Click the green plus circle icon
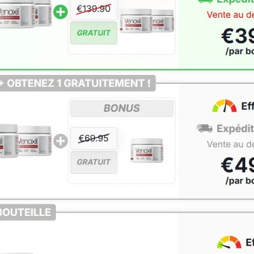 60,11
